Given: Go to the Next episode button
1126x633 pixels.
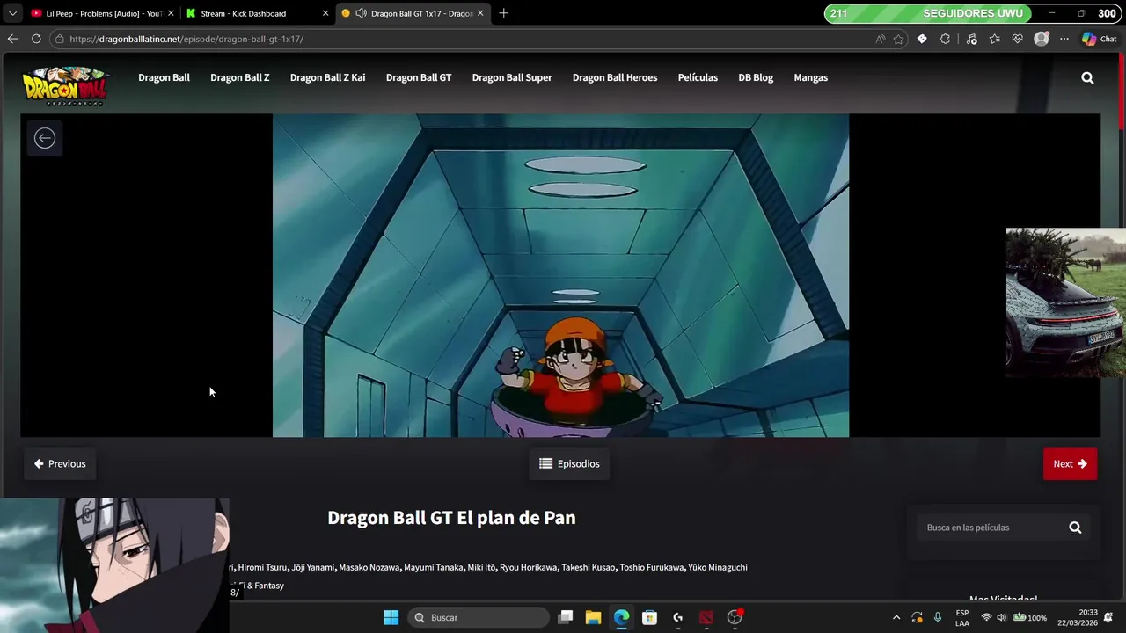Looking at the screenshot, I should pyautogui.click(x=1070, y=463).
